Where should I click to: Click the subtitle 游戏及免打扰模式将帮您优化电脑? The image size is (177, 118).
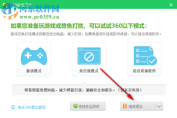click(86, 34)
